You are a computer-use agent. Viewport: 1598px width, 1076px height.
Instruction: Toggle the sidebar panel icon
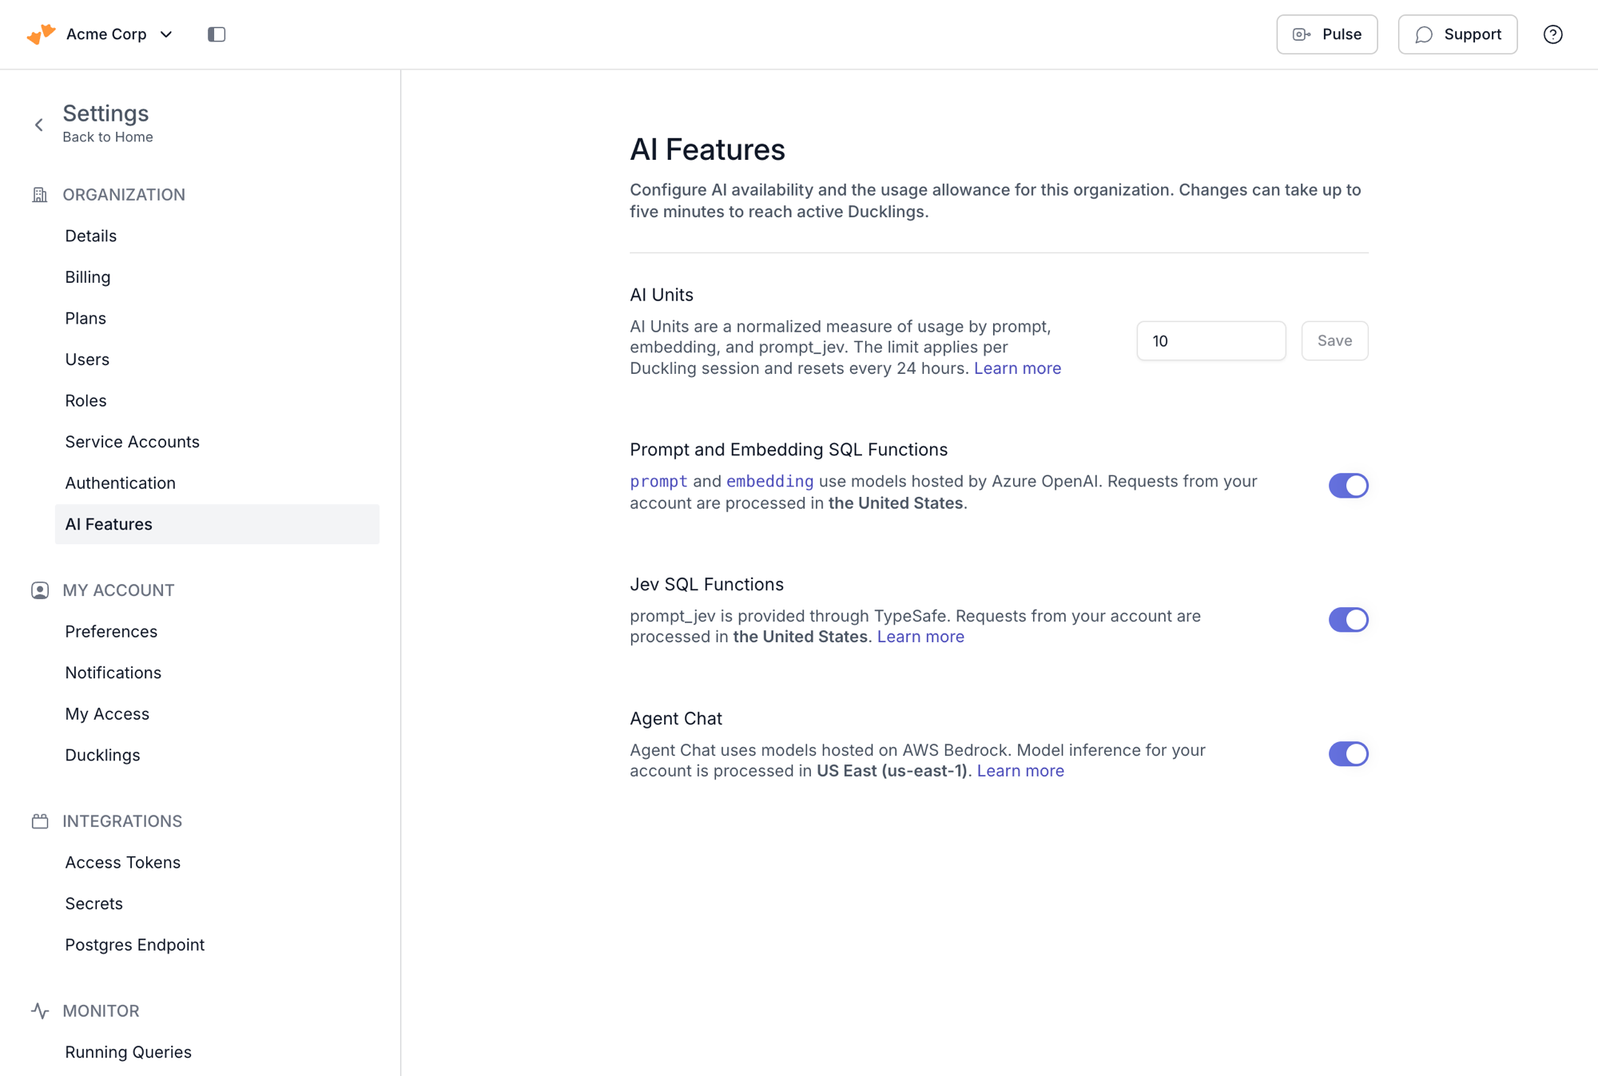217,34
